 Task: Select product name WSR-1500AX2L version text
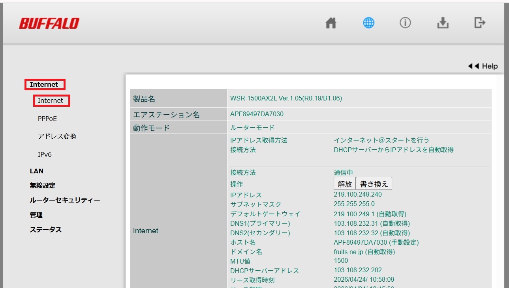tap(286, 98)
